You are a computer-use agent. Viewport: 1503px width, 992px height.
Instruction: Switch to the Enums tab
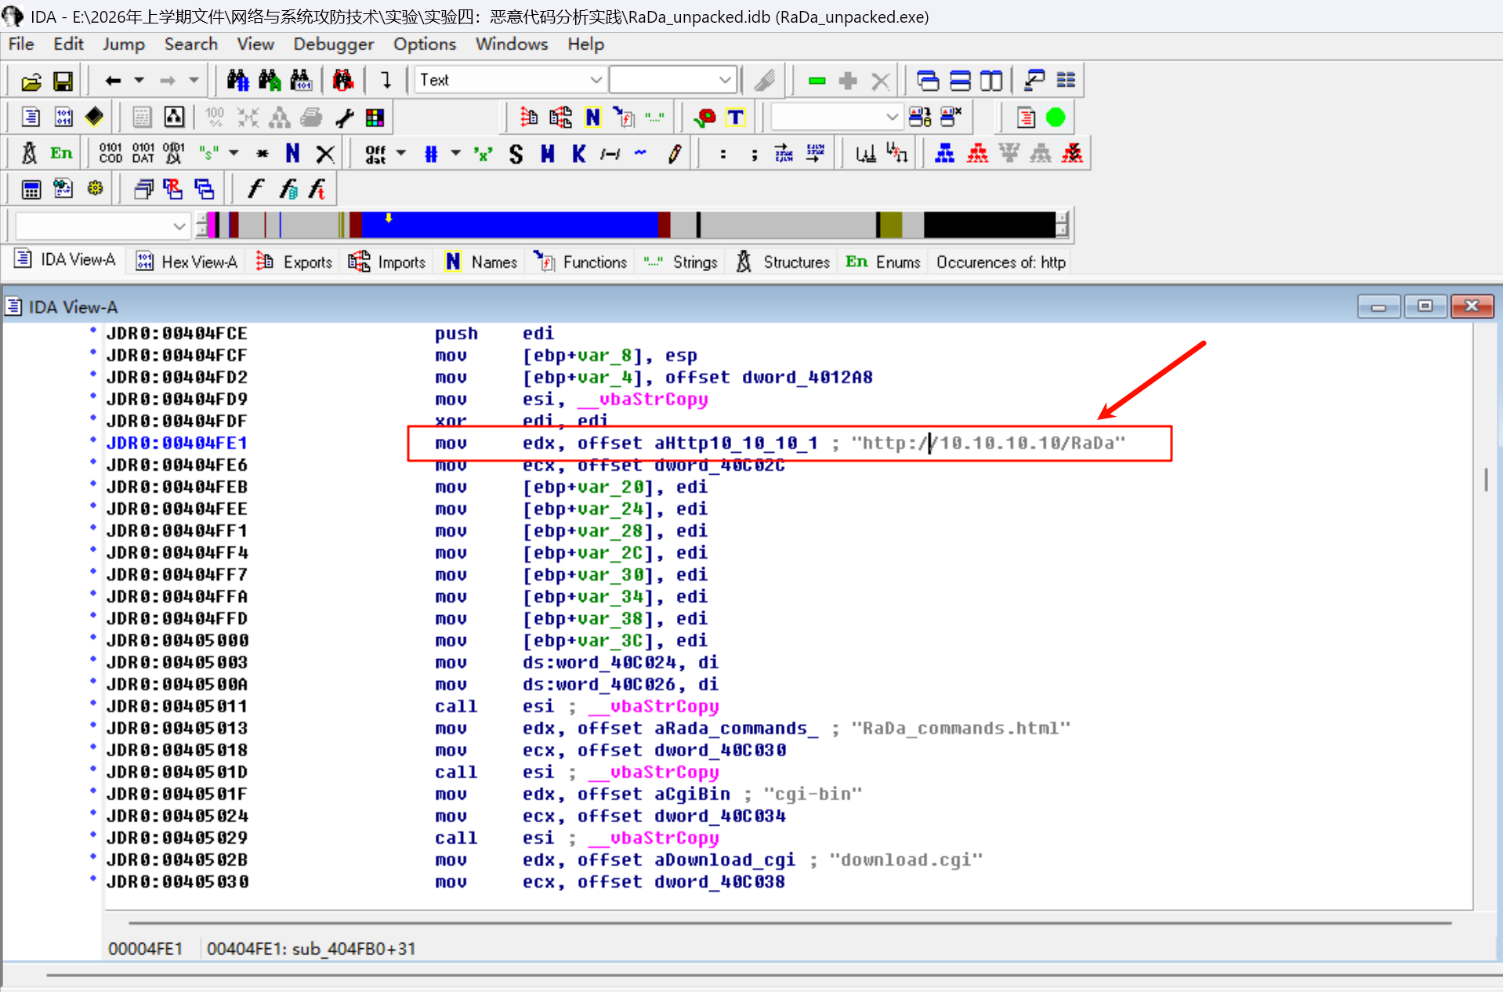tap(882, 262)
